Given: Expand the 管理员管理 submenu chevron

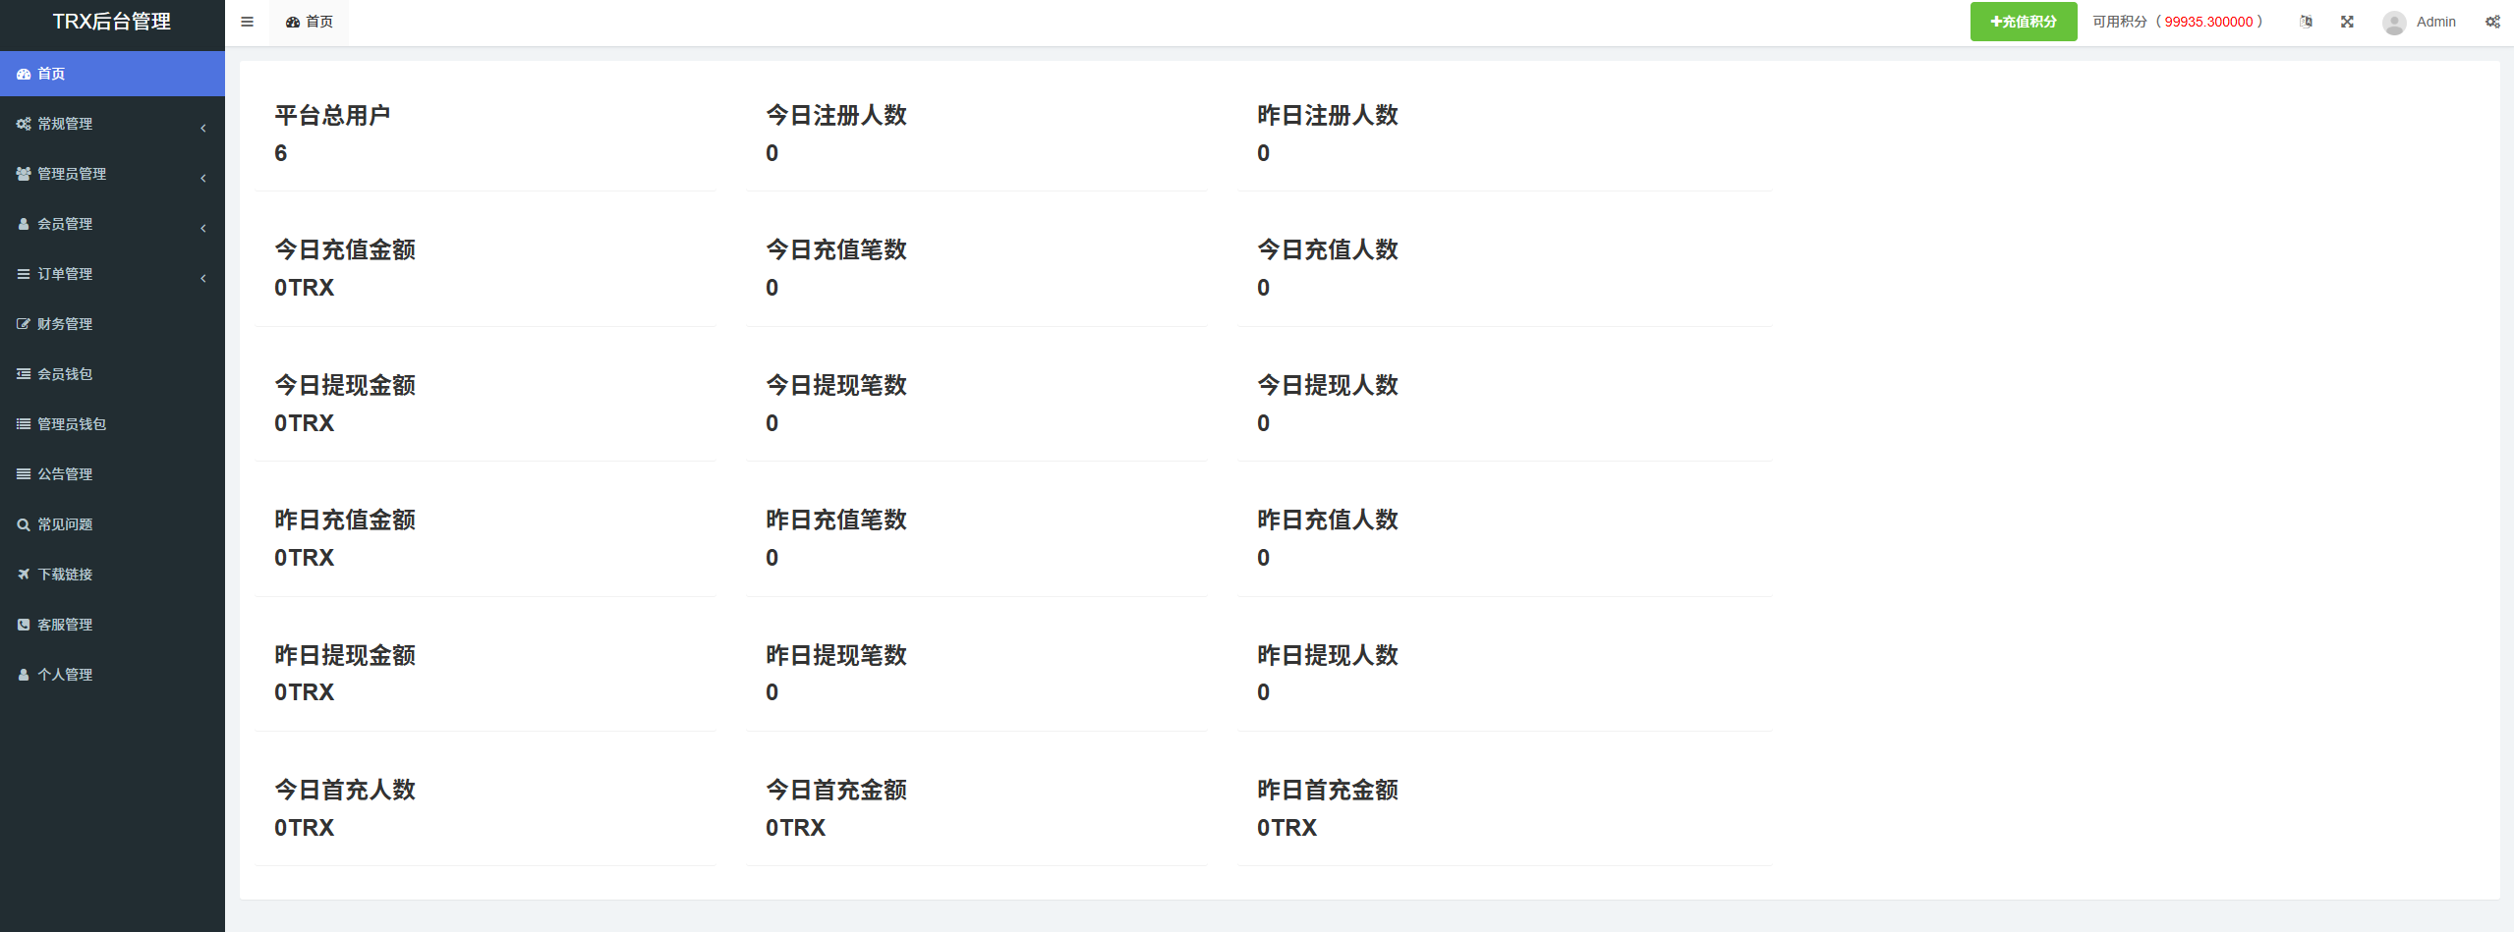Looking at the screenshot, I should click(x=203, y=178).
